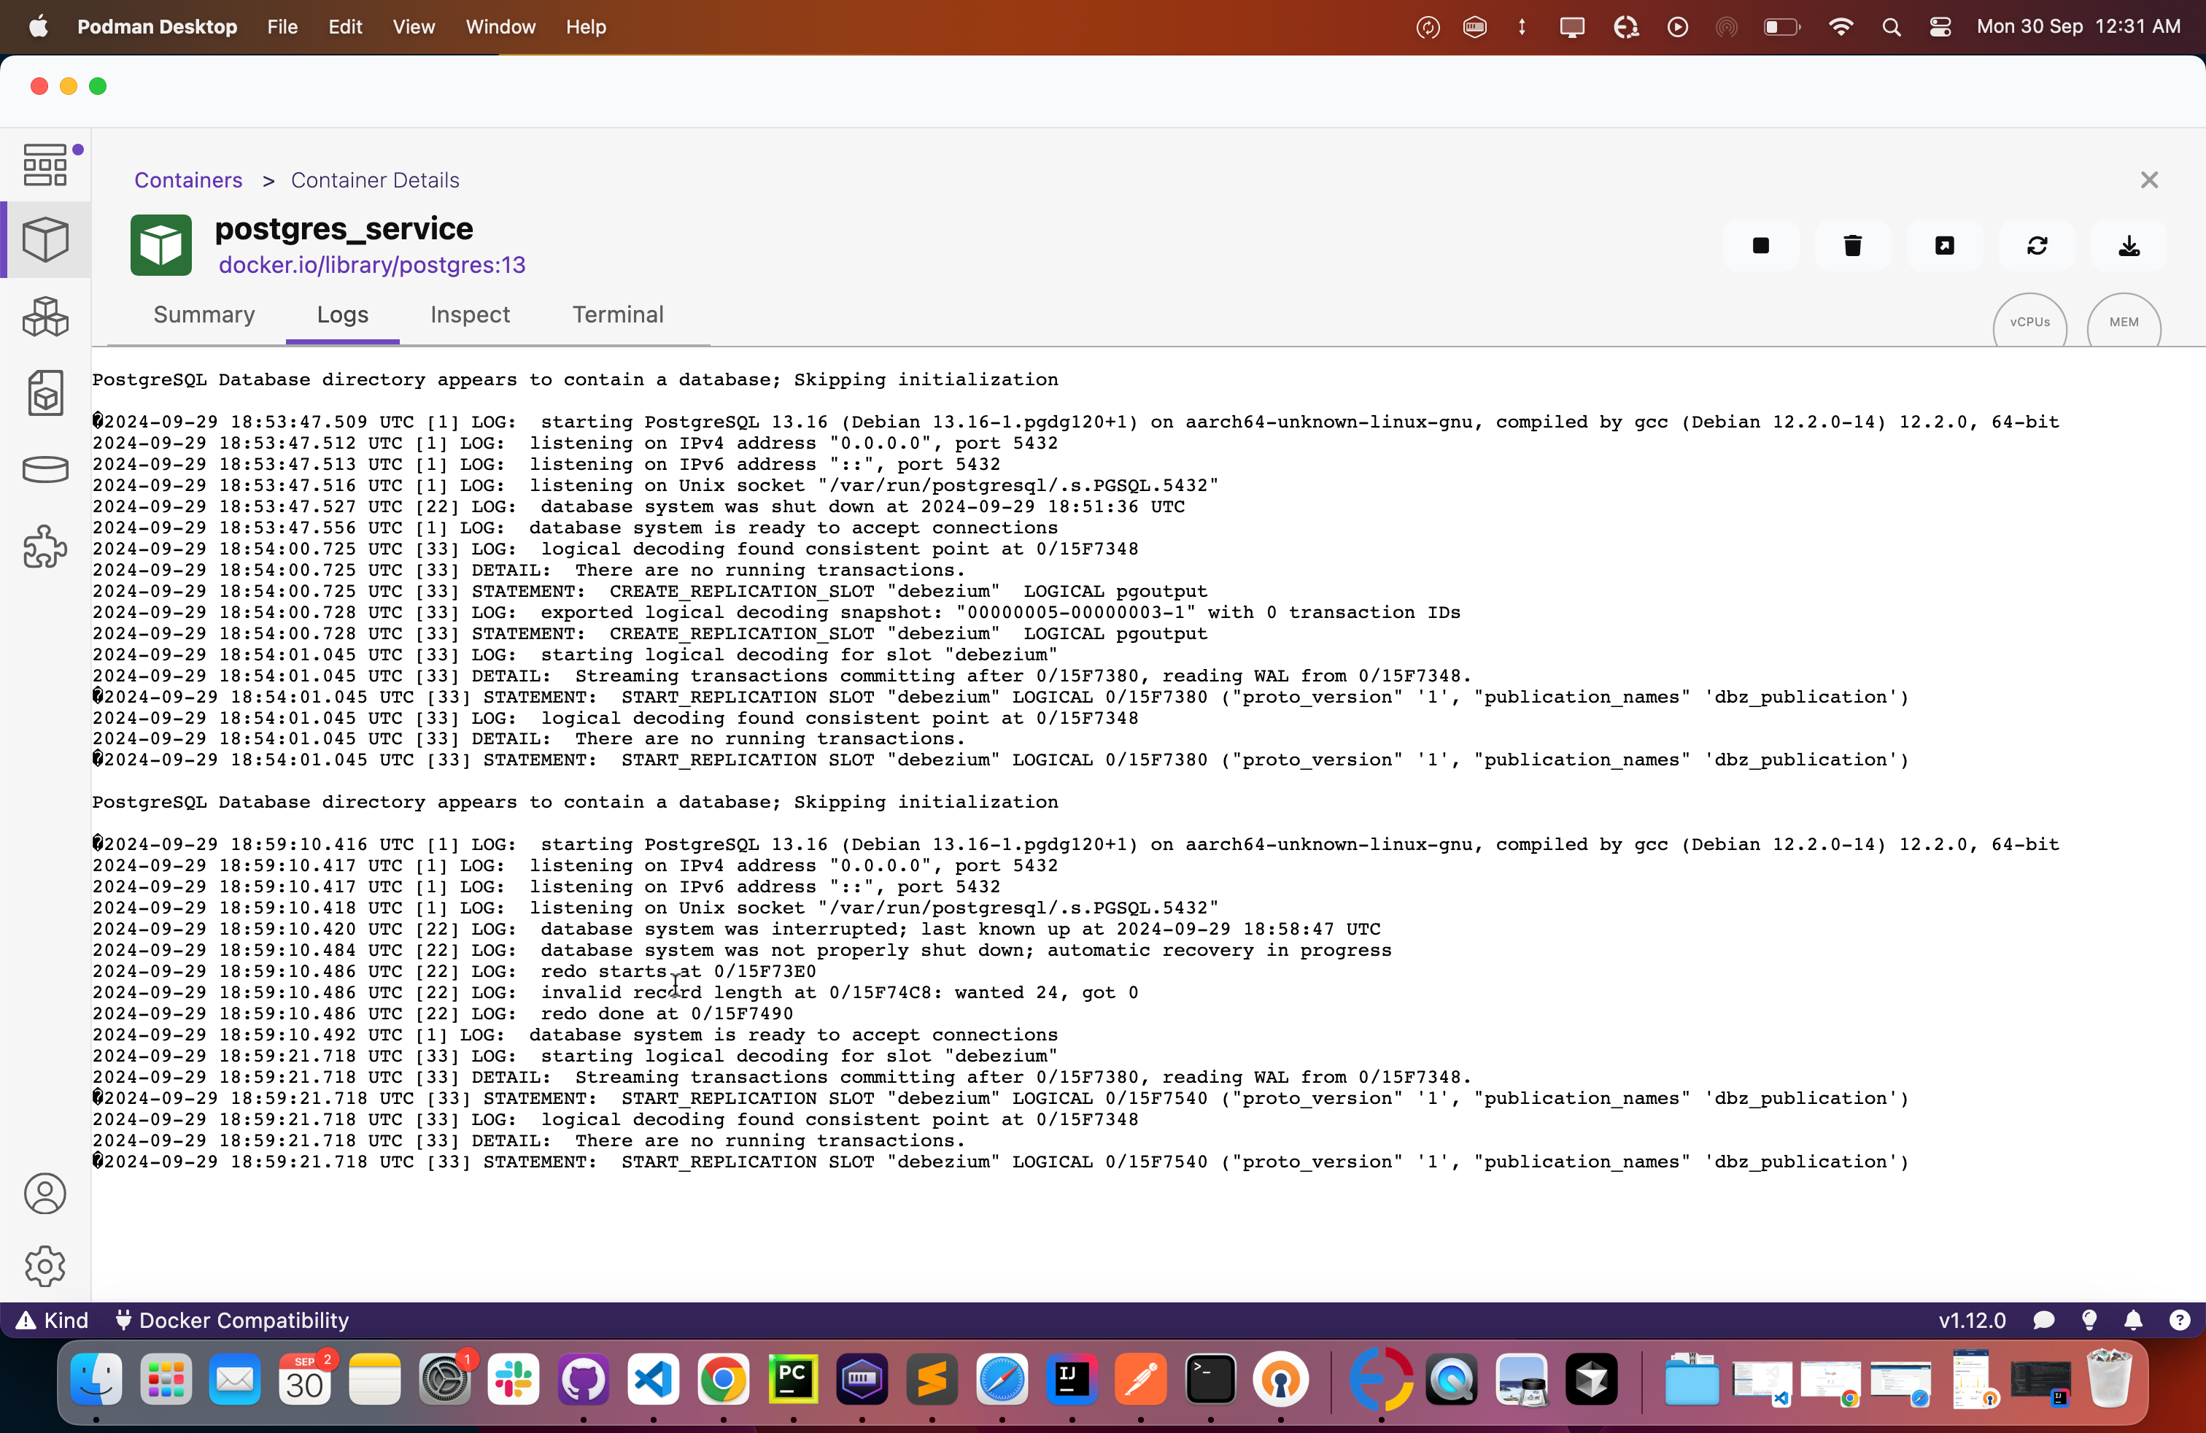
Task: Open the File menu
Action: (x=282, y=27)
